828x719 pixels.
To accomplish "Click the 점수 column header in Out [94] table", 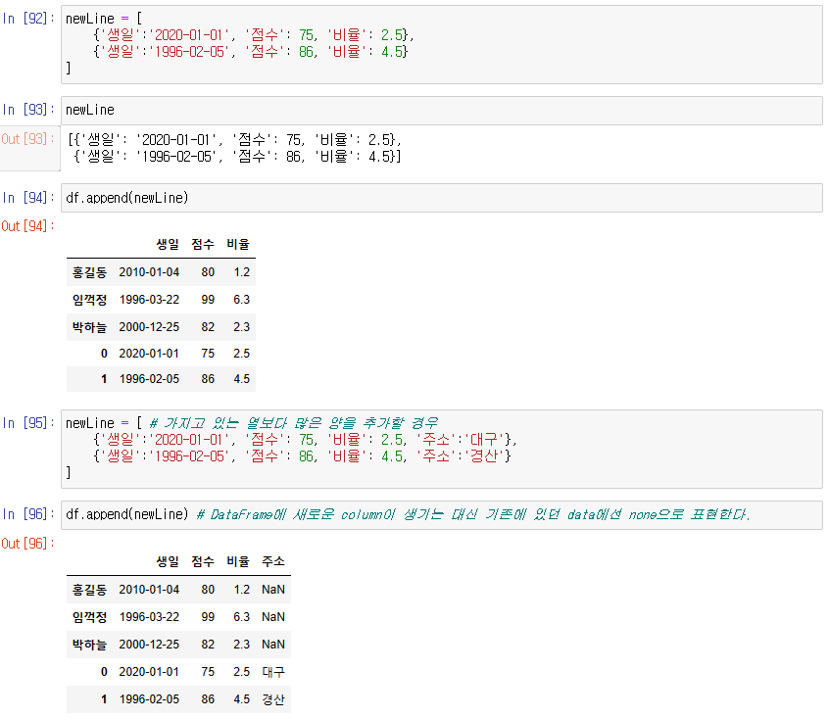I will click(203, 245).
